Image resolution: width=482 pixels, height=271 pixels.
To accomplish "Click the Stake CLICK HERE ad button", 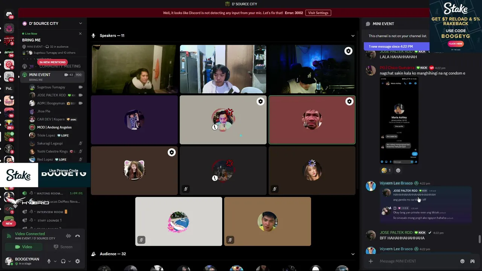I will tap(455, 44).
